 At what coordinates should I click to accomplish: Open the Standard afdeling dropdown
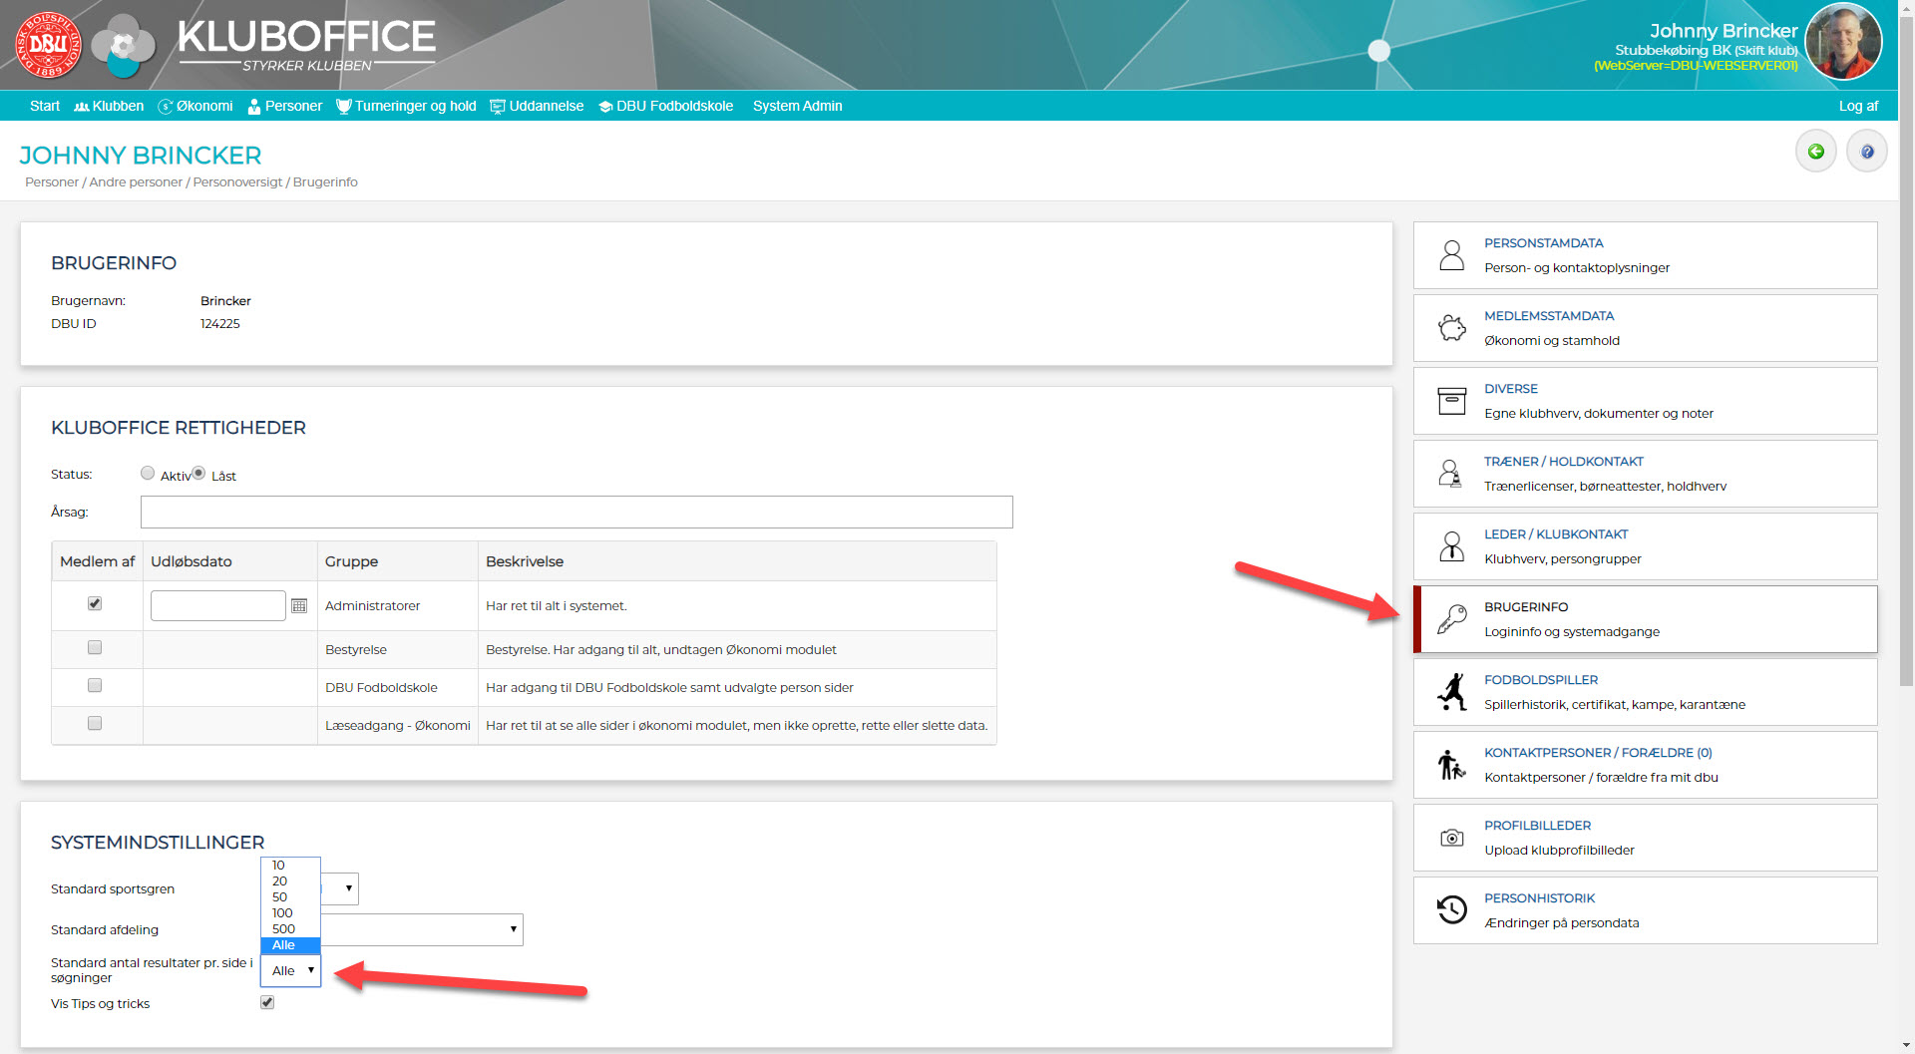click(422, 929)
